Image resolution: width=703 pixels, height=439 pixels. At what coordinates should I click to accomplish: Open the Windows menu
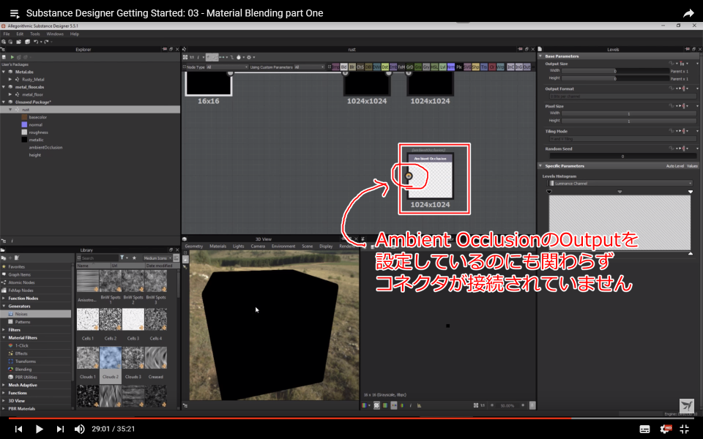(55, 34)
